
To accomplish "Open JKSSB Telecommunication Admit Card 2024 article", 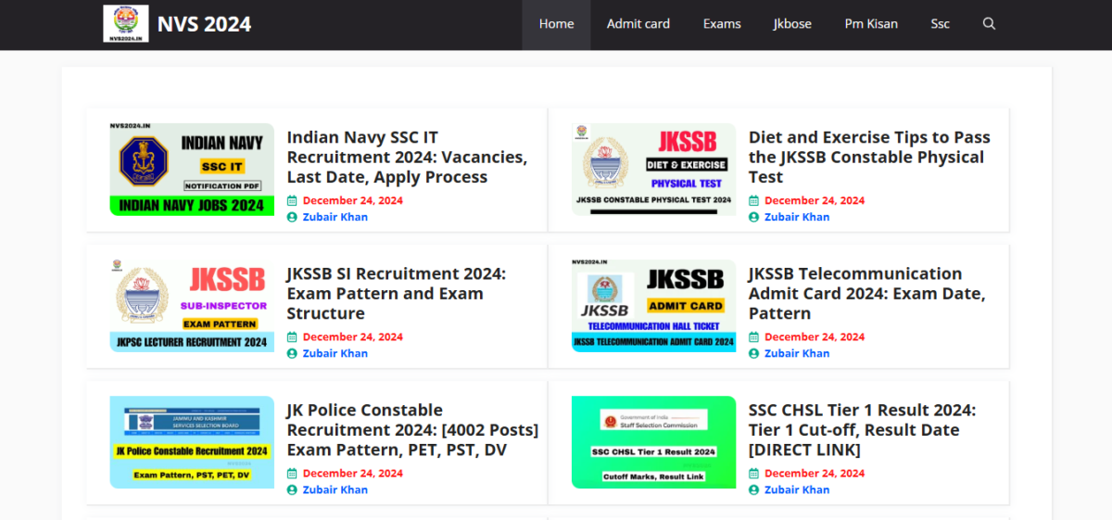I will (x=866, y=293).
